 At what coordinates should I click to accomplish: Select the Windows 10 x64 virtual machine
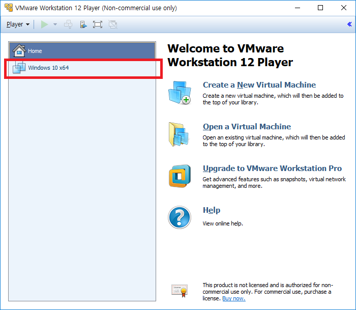(82, 68)
